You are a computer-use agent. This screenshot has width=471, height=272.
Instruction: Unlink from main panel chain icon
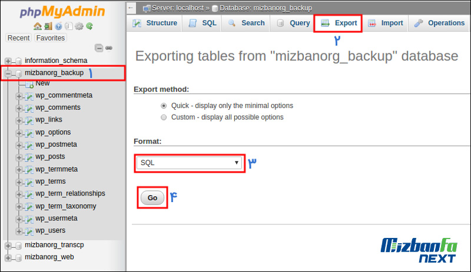coord(109,48)
